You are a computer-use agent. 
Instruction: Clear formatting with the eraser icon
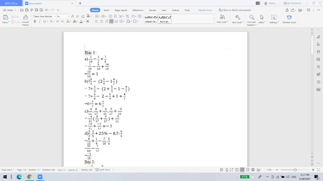tap(83, 16)
